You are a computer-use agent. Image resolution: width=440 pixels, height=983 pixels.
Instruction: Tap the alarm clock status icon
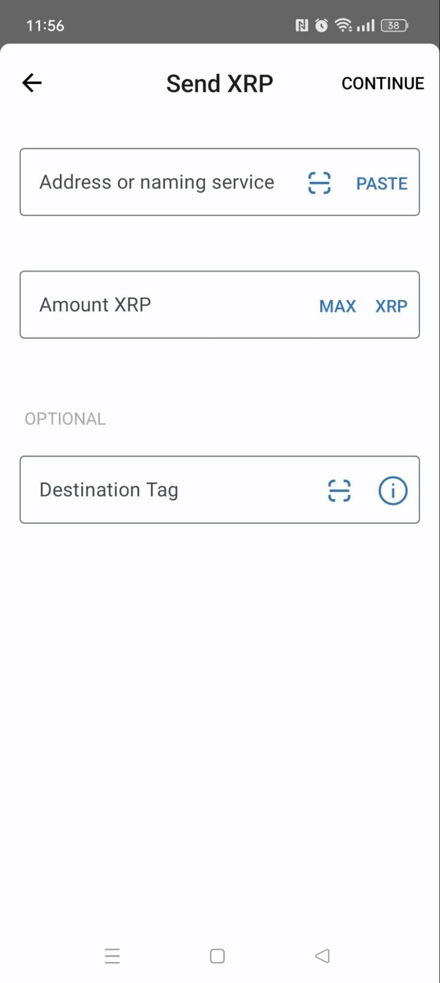coord(321,25)
